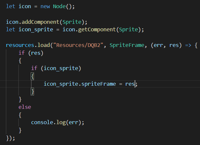Click the => arrow operator
Screen dimensions: 200x145
[186, 45]
